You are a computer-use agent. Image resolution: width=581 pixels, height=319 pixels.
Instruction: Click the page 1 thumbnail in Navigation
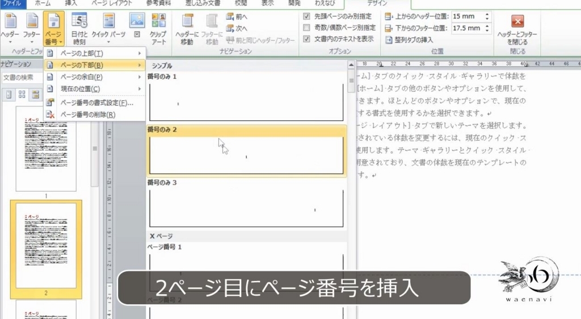(46, 149)
